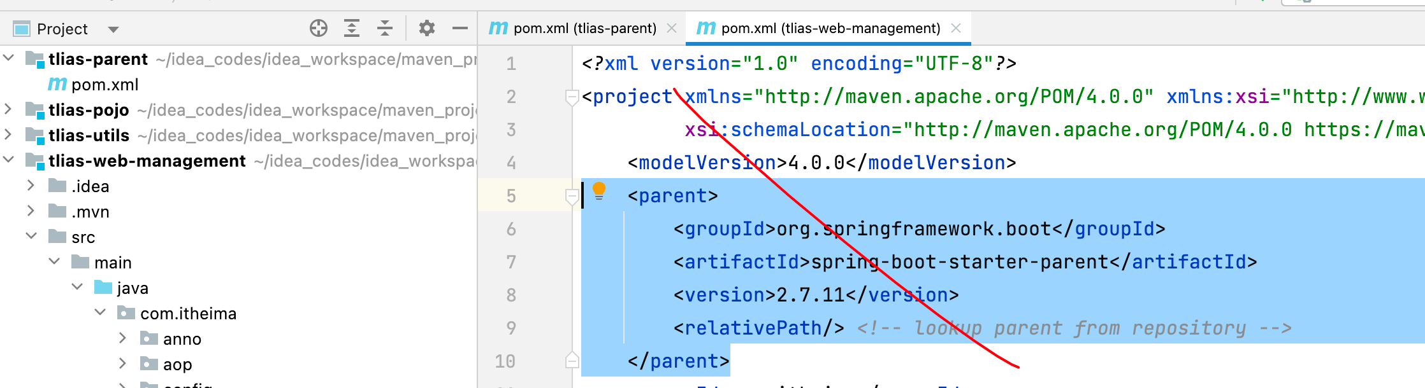Viewport: 1425px width, 388px height.
Task: Click the Maven icon beside pom.xml in tree
Action: pyautogui.click(x=57, y=84)
